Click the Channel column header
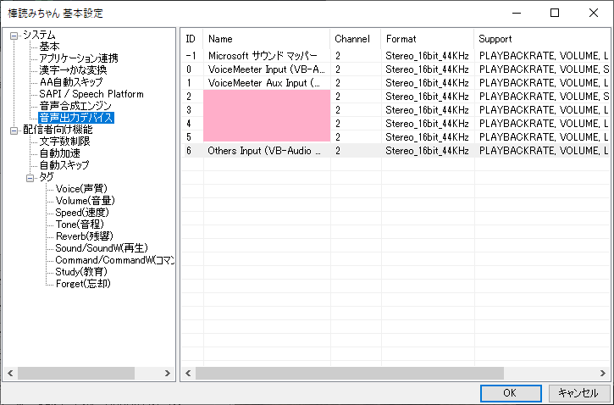This screenshot has width=614, height=405. pyautogui.click(x=356, y=39)
